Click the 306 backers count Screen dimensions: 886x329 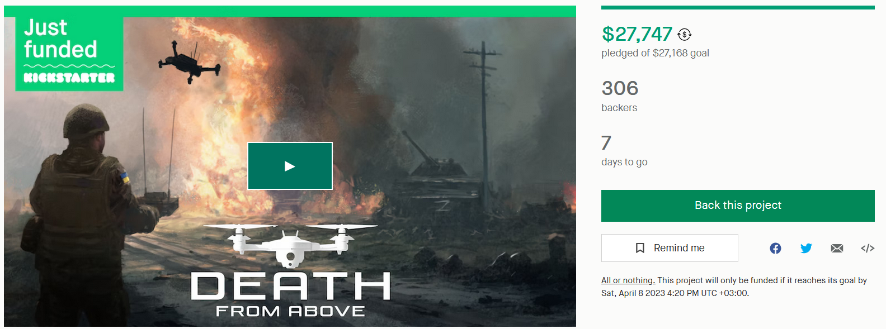[620, 88]
